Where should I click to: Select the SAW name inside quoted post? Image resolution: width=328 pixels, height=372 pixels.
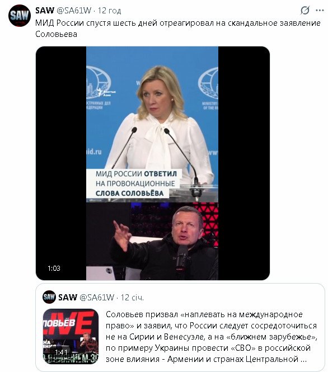[68, 297]
